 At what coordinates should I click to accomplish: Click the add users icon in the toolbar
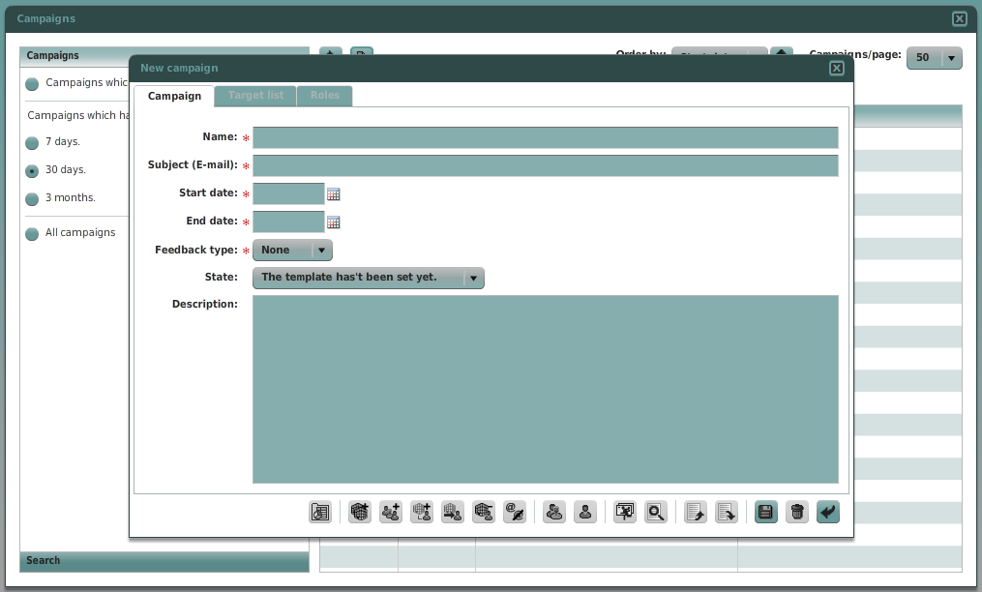(390, 512)
